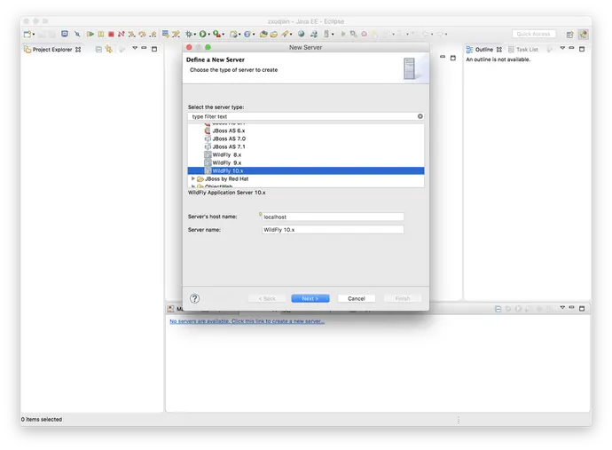Click the Run Last Tool icon

tap(217, 34)
